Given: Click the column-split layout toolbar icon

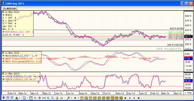Looking at the screenshot, I should coord(12,98).
